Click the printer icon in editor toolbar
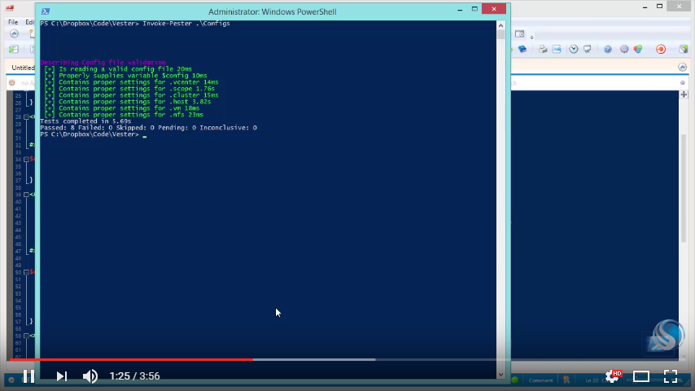 (x=543, y=49)
